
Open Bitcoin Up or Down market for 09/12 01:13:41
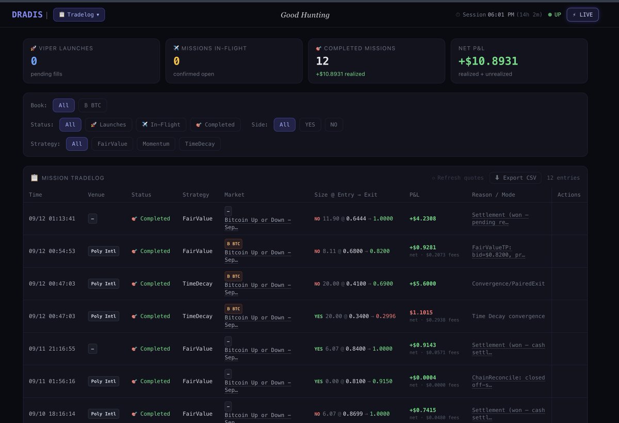(x=257, y=223)
